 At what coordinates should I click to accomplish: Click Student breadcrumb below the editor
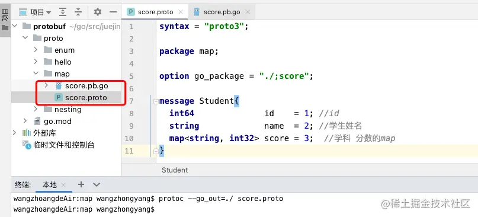click(175, 170)
